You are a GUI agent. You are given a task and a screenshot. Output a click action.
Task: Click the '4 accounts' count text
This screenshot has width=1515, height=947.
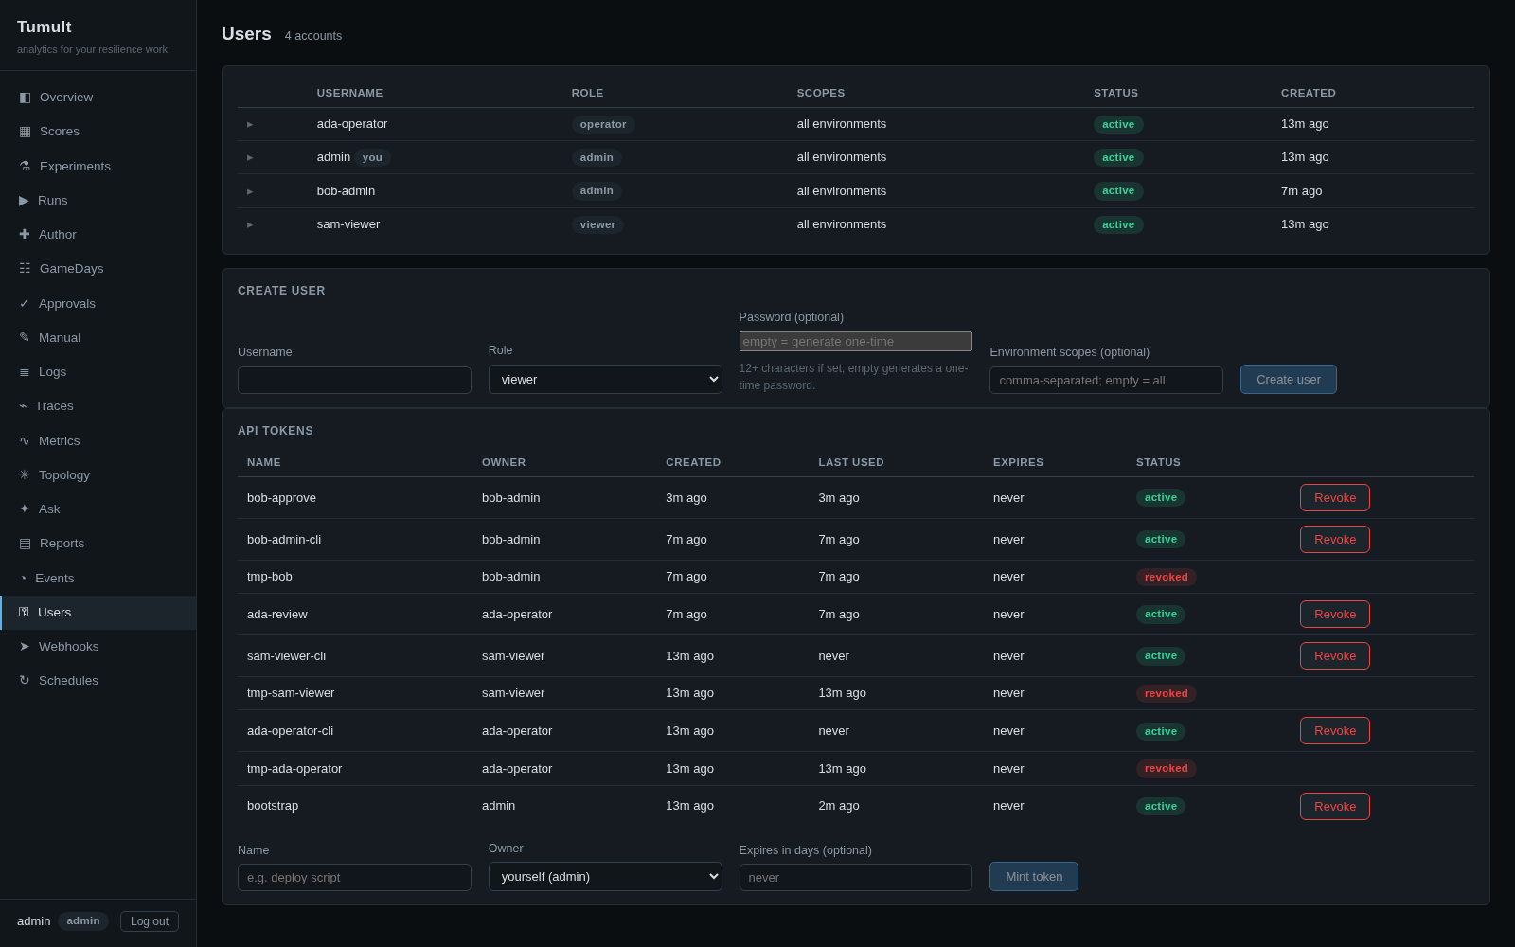313,36
